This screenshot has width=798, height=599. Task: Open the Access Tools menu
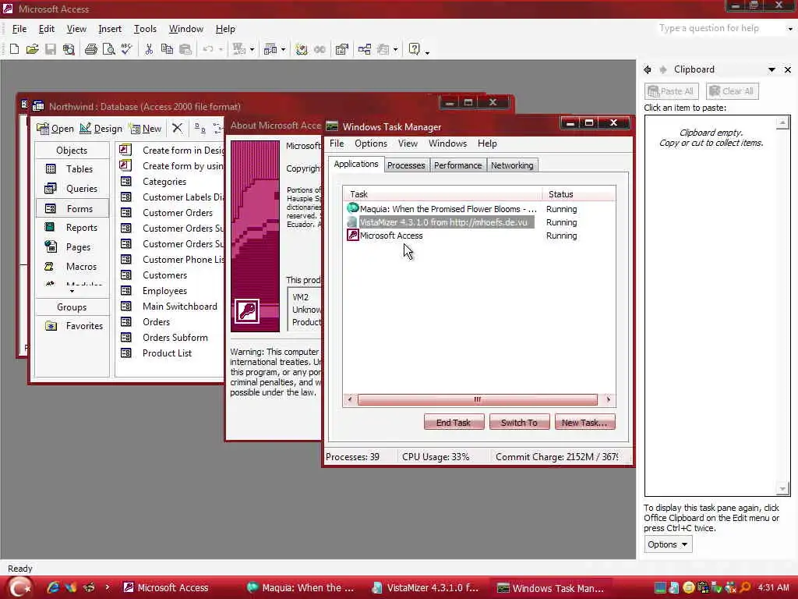click(x=145, y=29)
